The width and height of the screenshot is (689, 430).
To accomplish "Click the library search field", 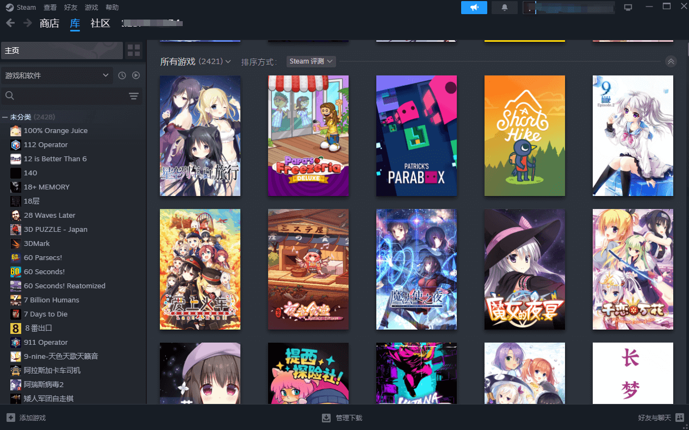I will (65, 96).
